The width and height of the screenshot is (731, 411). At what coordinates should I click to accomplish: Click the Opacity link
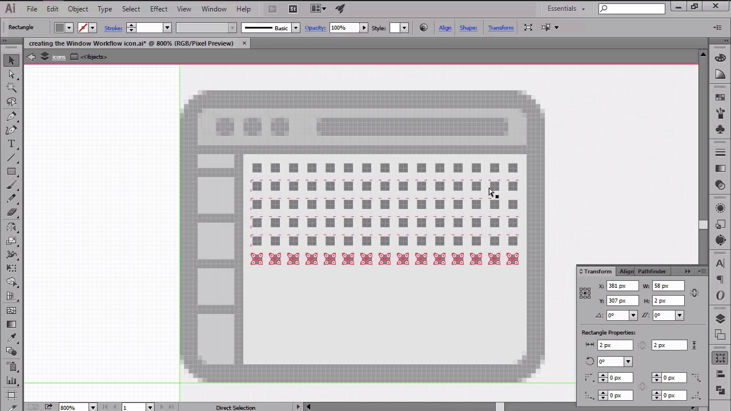pos(315,28)
